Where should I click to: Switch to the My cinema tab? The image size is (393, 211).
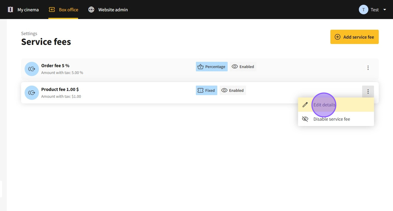[x=28, y=9]
